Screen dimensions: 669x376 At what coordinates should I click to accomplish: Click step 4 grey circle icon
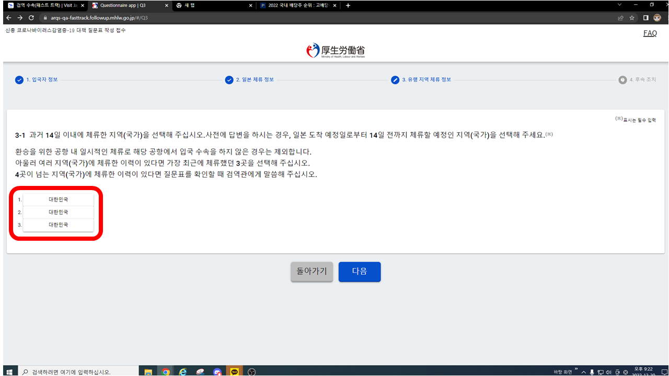[622, 80]
